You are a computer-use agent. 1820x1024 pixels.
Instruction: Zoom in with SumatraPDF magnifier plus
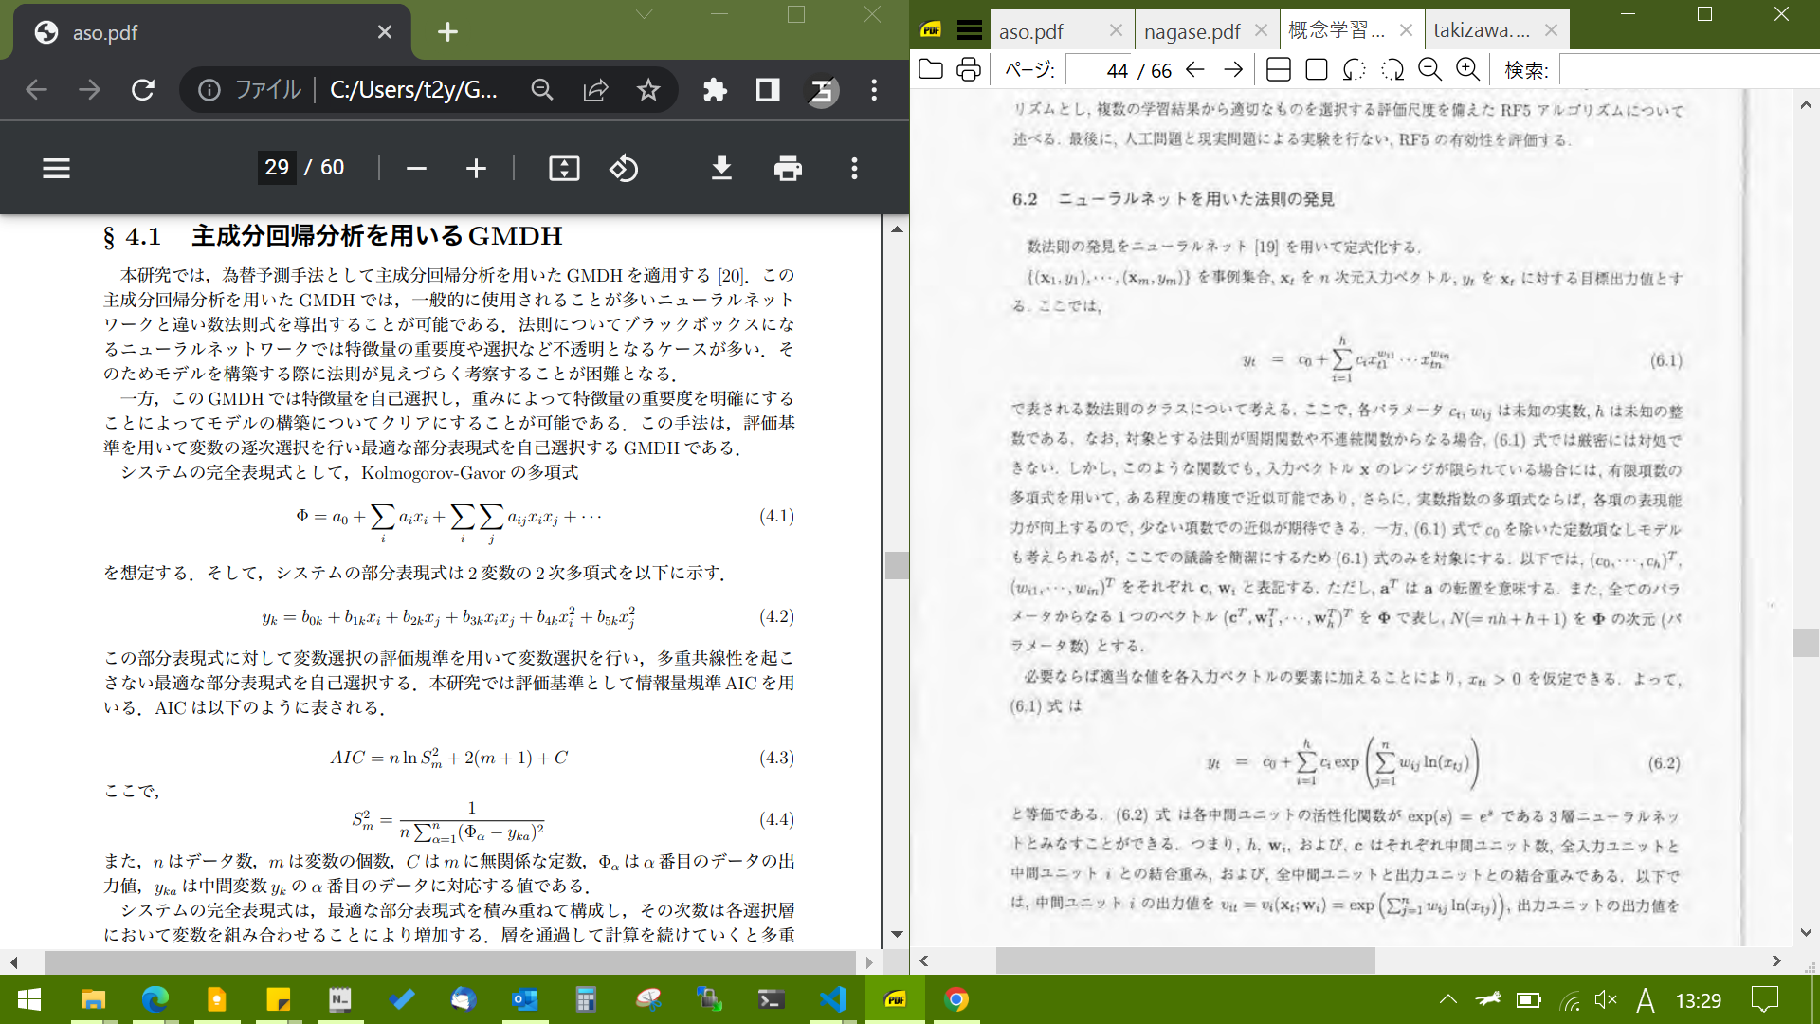point(1467,69)
